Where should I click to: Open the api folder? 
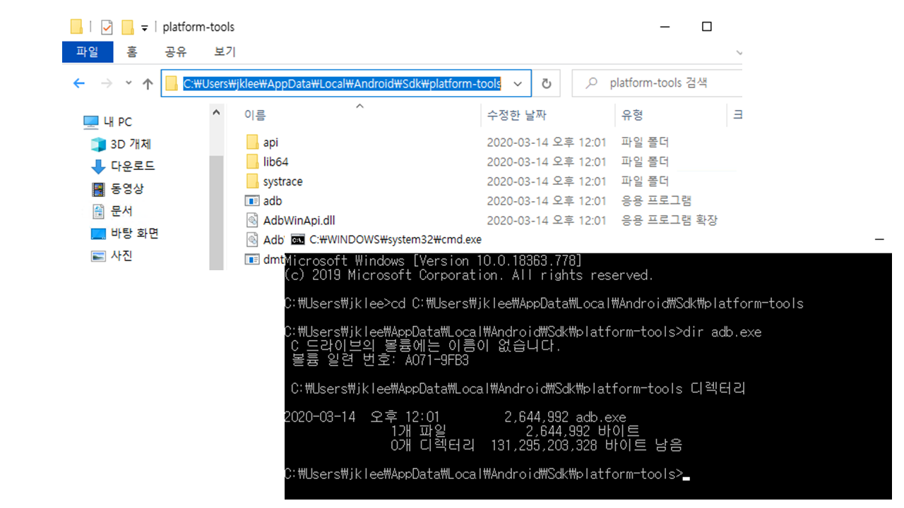[x=270, y=143]
